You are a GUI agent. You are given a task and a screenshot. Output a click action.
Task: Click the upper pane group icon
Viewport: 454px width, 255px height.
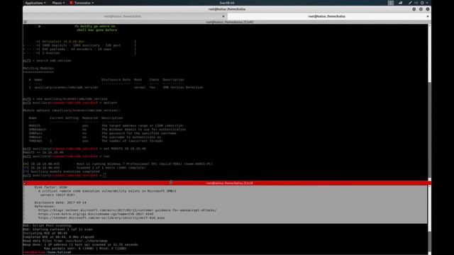point(26,22)
